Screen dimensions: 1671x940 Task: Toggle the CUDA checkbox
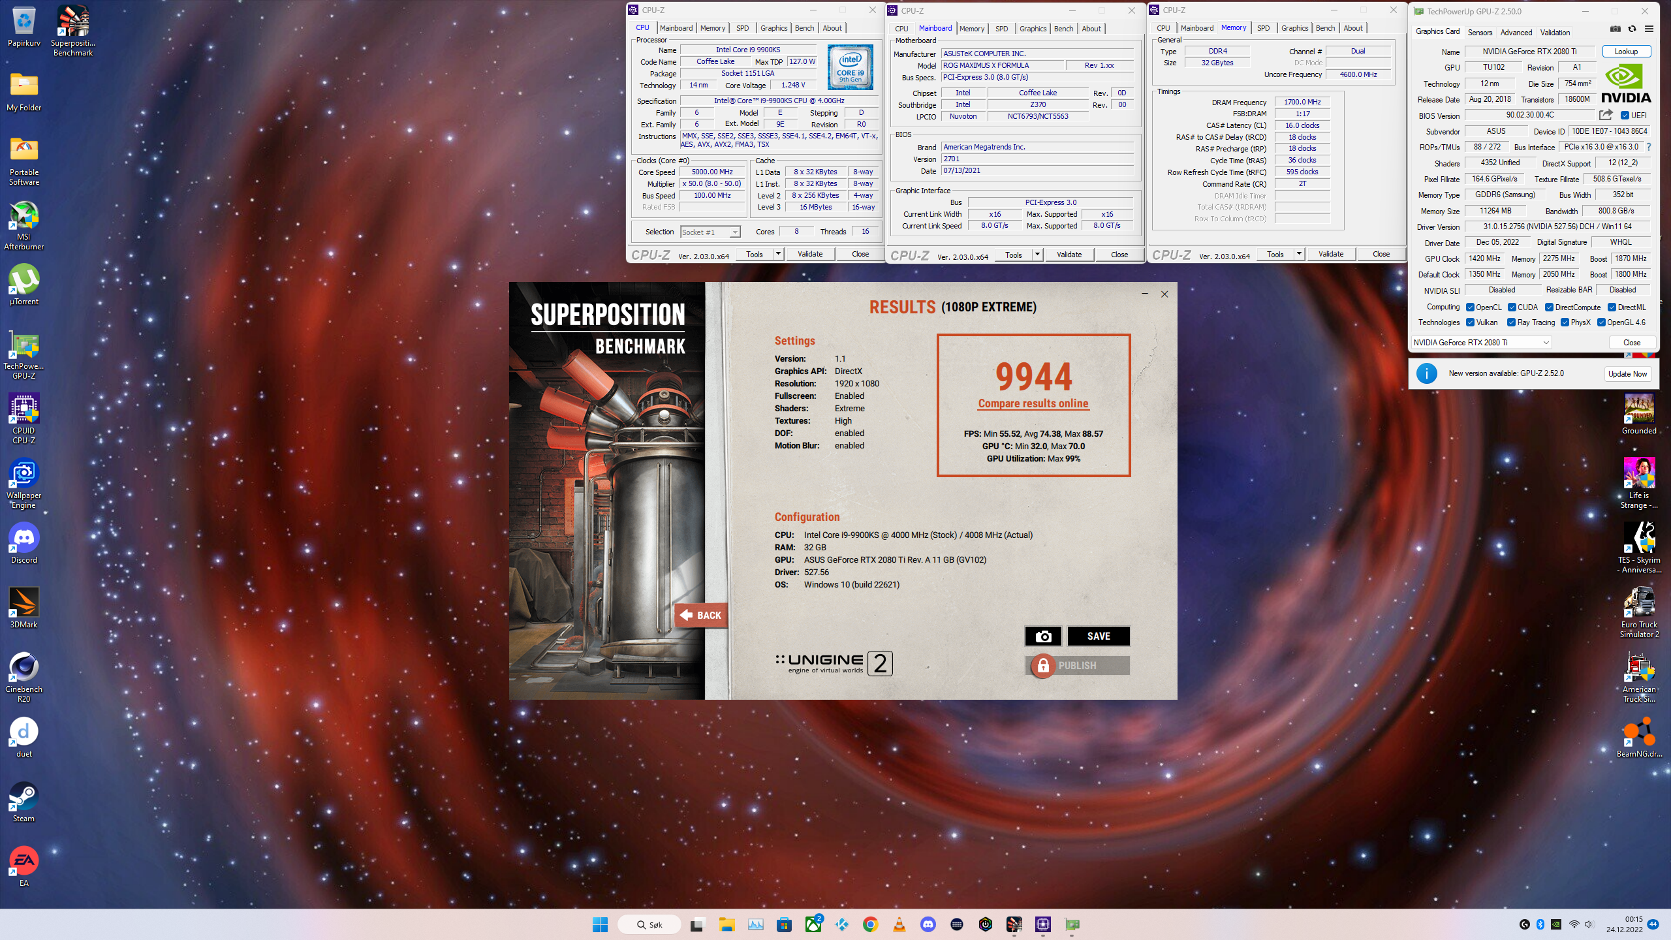[x=1512, y=307]
